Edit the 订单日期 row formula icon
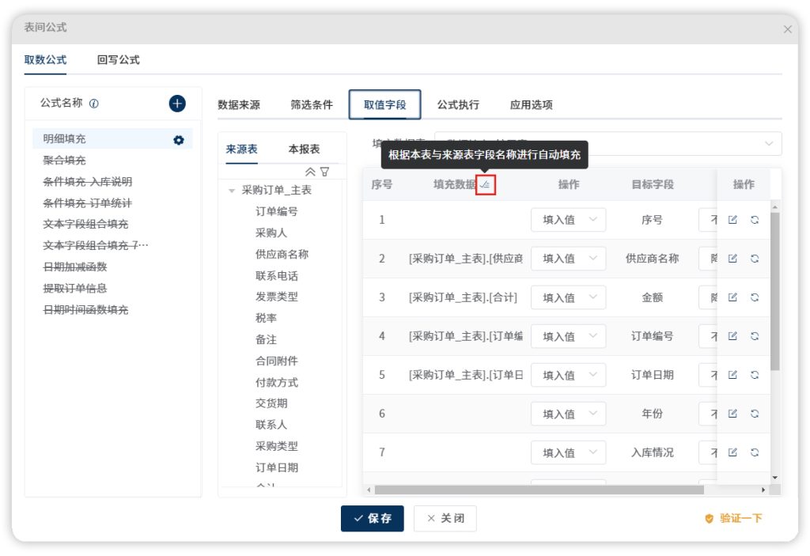The image size is (810, 556). click(732, 375)
